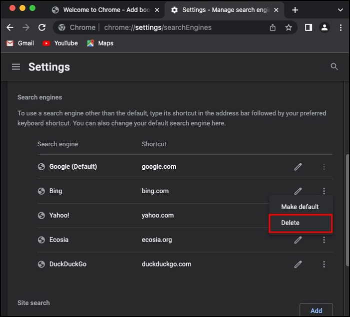The height and width of the screenshot is (317, 350).
Task: Edit the Bing search engine entry
Action: [298, 191]
